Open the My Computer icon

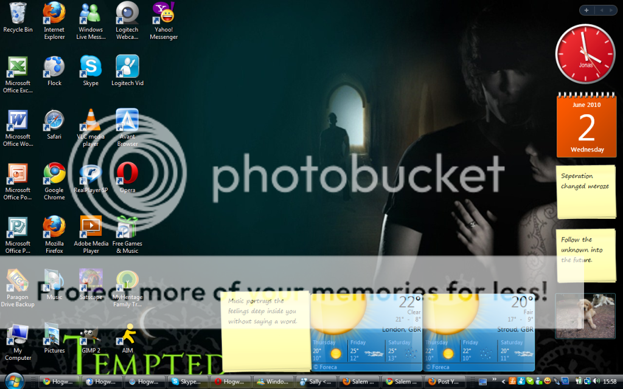coord(18,342)
